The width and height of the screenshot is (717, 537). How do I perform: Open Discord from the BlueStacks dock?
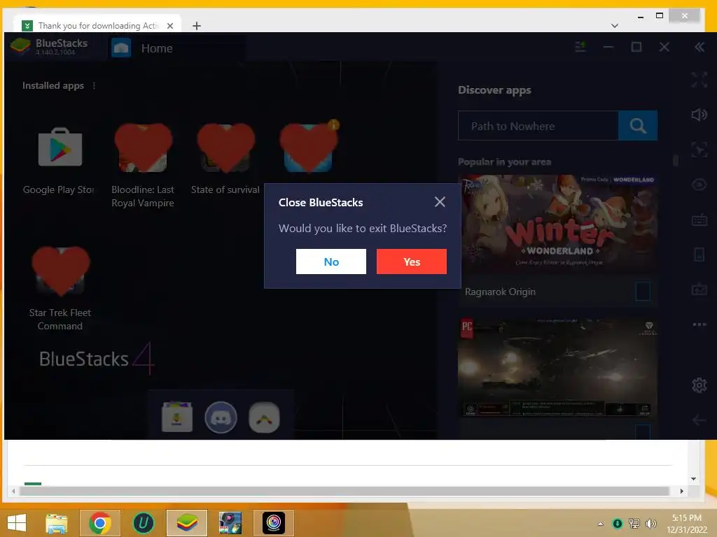(221, 417)
